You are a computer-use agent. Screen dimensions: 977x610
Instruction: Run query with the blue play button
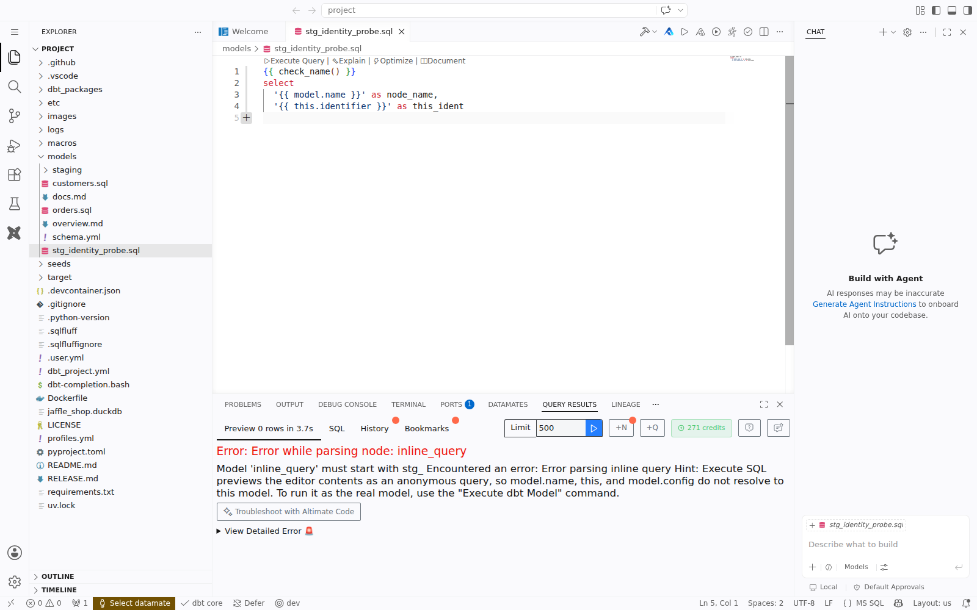[x=594, y=428]
